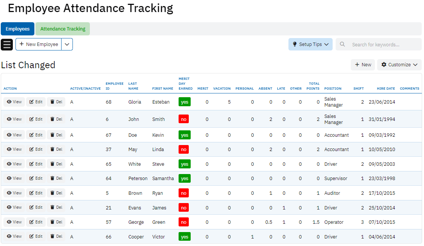Click the New Employee button
This screenshot has height=246, width=424.
tap(39, 44)
